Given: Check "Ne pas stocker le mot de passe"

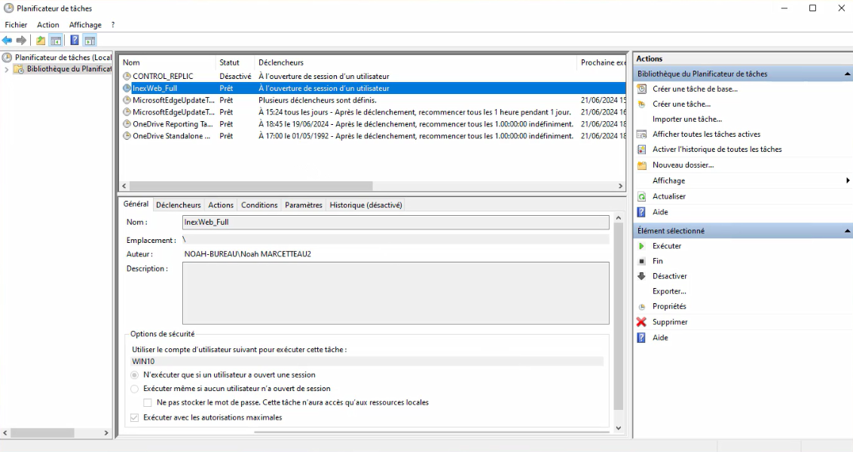Looking at the screenshot, I should [x=148, y=402].
